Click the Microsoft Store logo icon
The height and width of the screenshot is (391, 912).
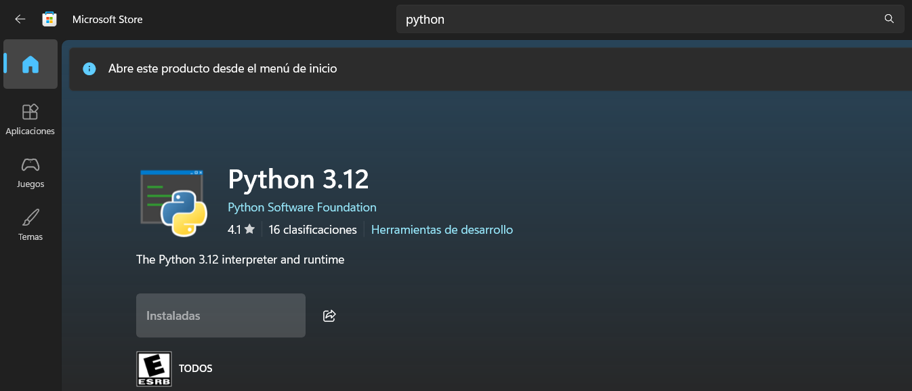(49, 19)
